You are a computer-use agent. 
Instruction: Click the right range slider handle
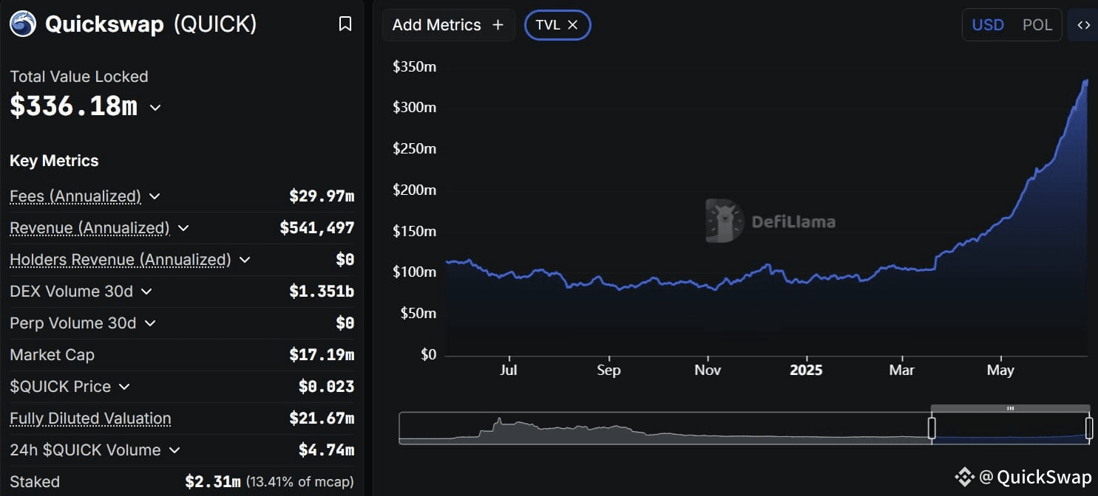coord(1089,428)
